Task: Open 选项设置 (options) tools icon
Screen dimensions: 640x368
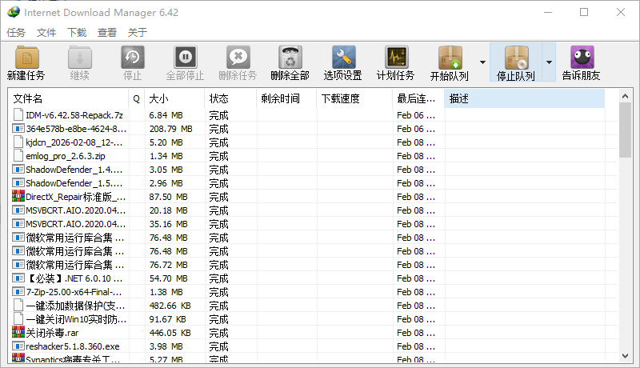Action: (343, 59)
